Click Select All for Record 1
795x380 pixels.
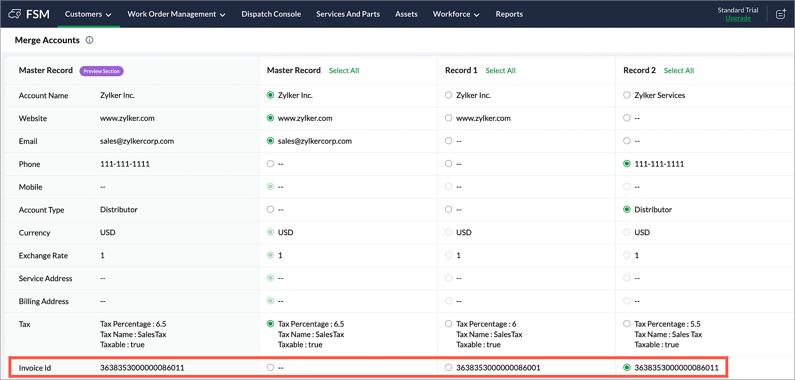click(x=500, y=71)
